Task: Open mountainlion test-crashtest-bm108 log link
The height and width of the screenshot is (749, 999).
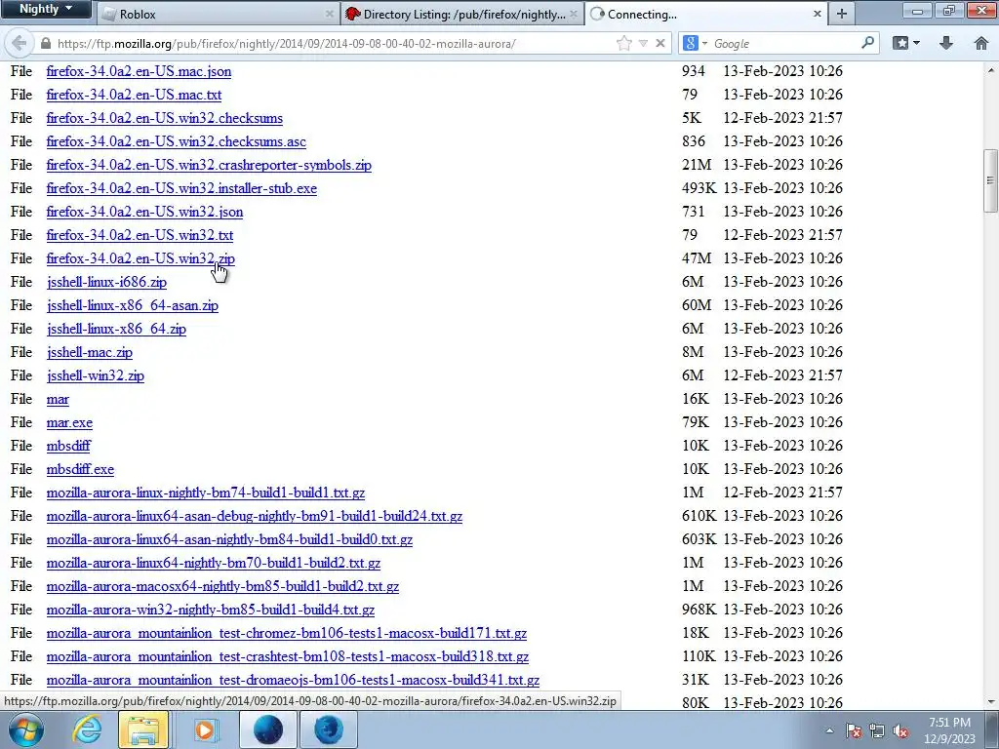Action: point(288,656)
